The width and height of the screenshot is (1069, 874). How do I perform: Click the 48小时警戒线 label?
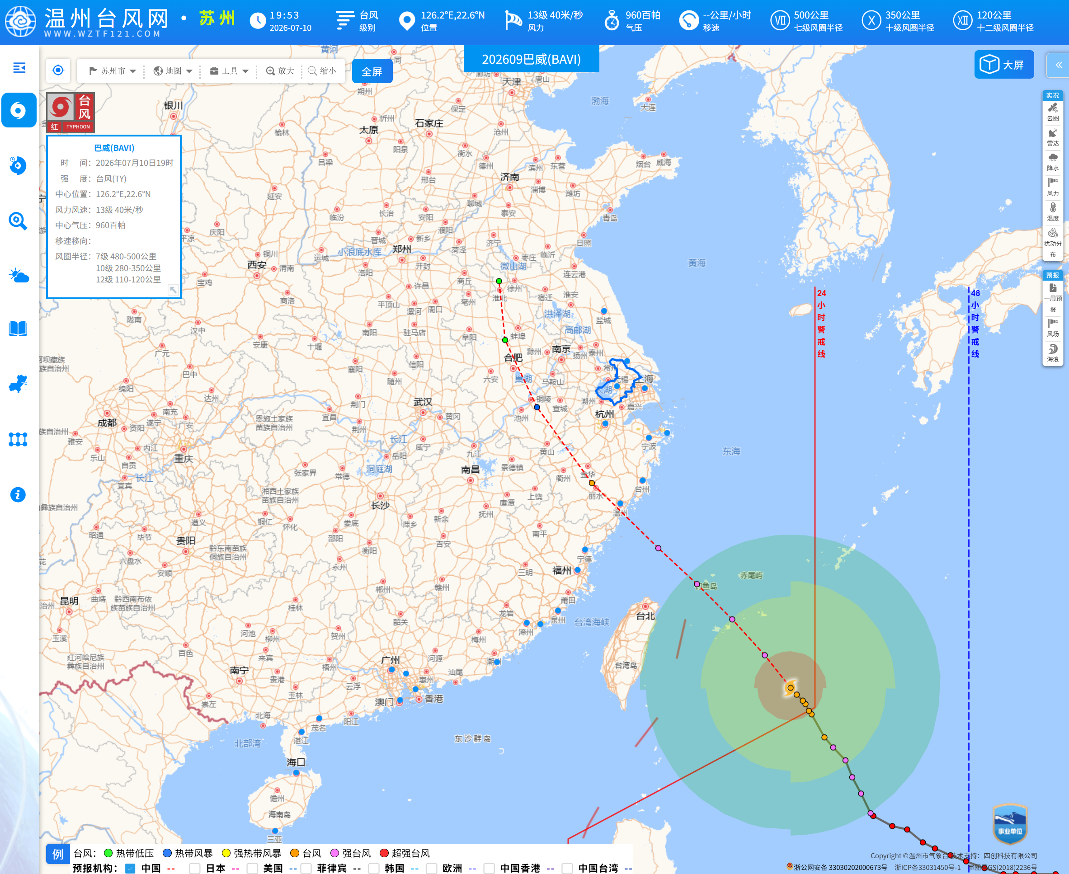pos(975,323)
